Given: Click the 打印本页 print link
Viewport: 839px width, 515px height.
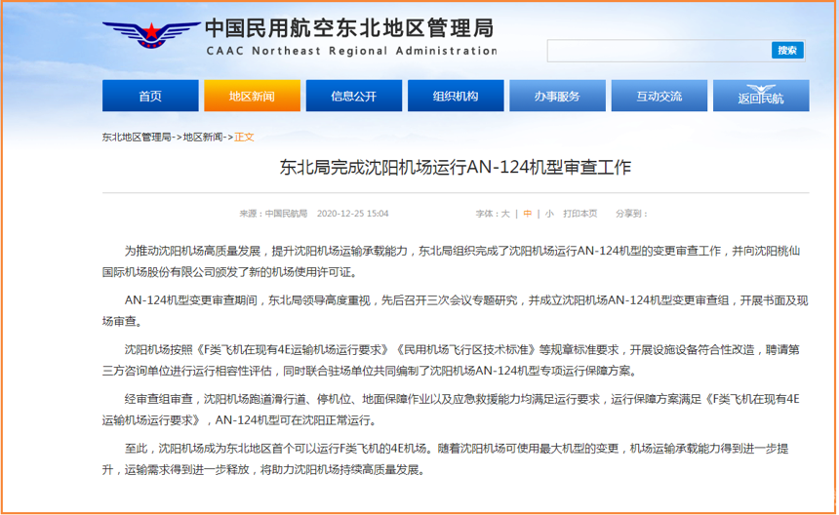Looking at the screenshot, I should coord(580,214).
